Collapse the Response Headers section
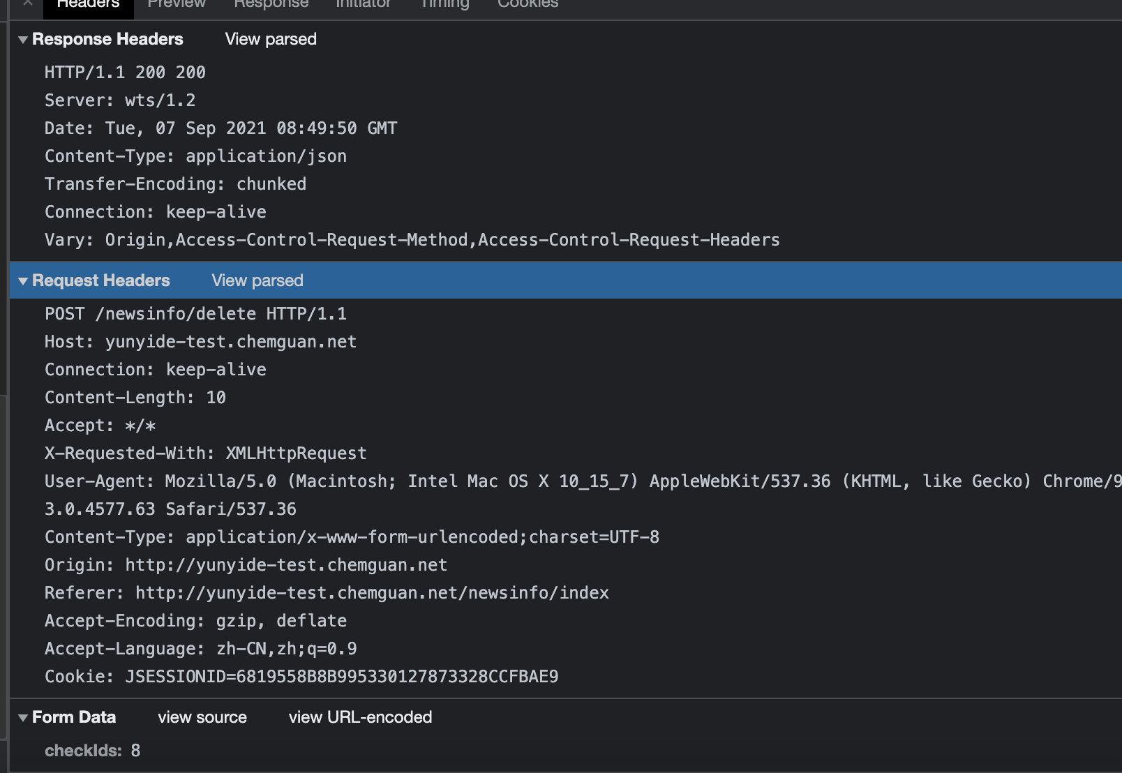Viewport: 1122px width, 773px height. pos(23,40)
